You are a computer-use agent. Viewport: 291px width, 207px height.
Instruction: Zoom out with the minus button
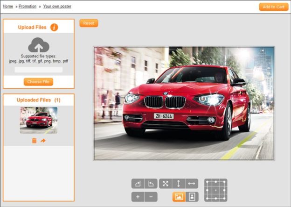pyautogui.click(x=151, y=197)
